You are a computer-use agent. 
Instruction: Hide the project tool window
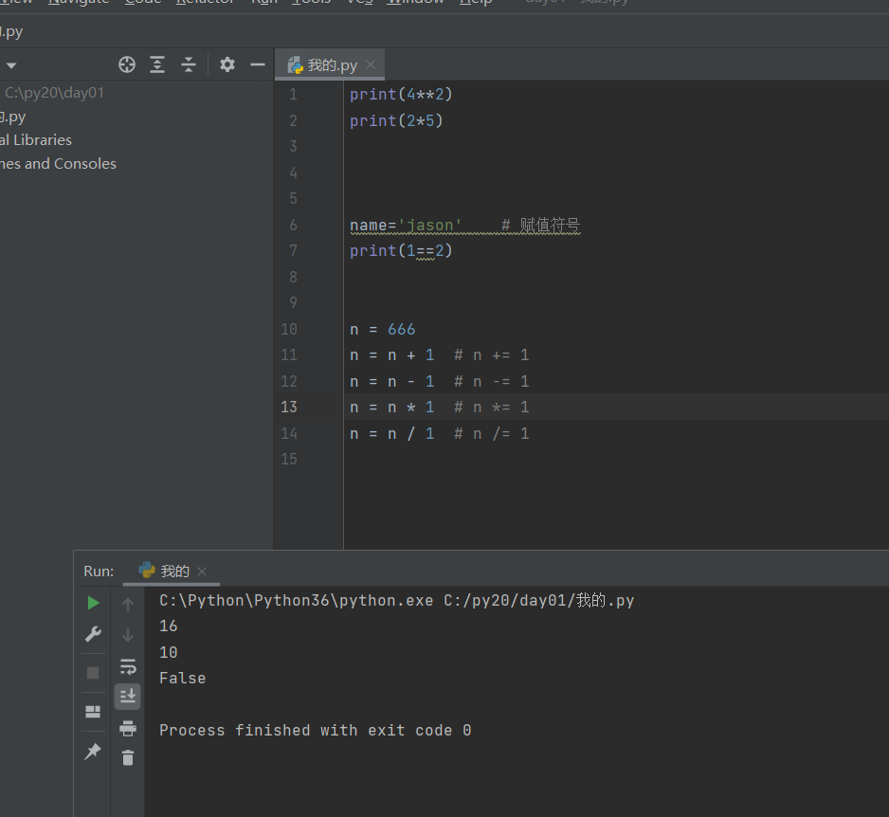point(258,64)
